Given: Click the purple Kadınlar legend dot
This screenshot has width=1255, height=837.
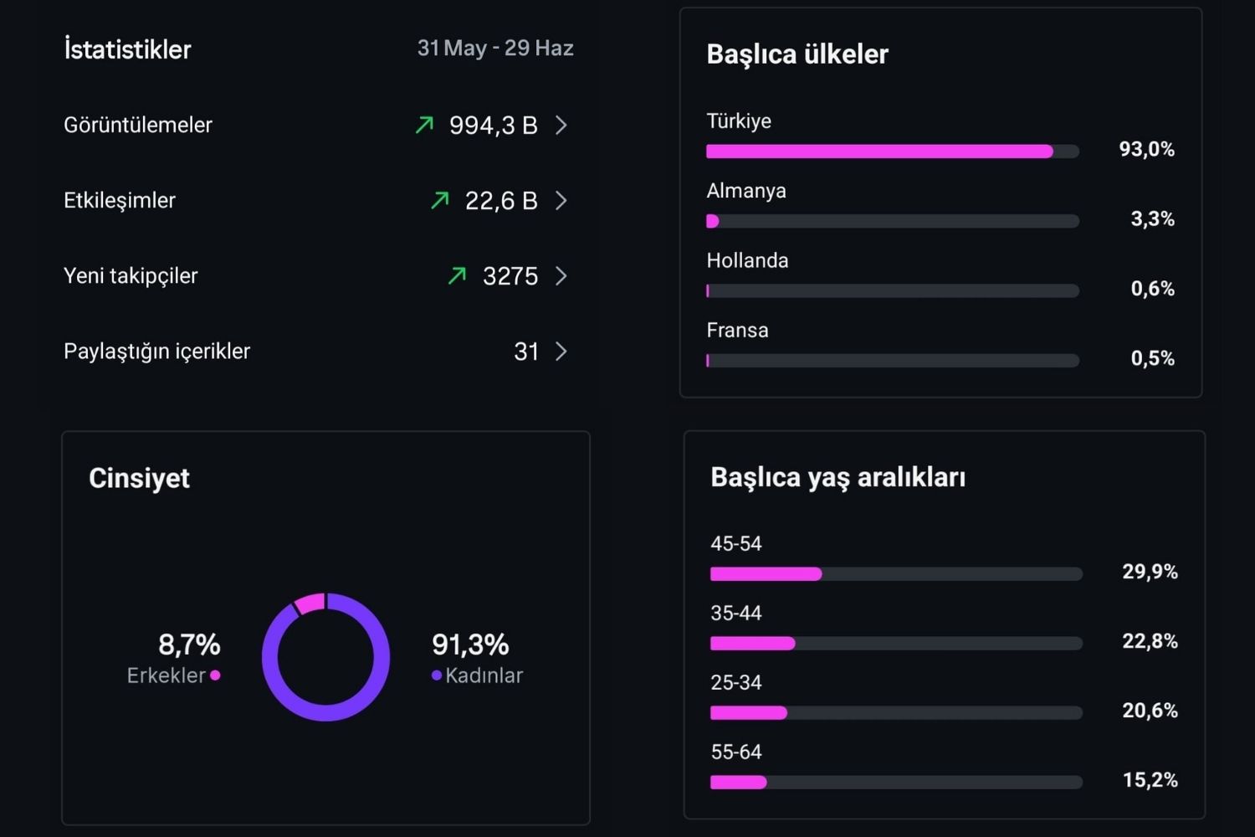Looking at the screenshot, I should tap(437, 675).
